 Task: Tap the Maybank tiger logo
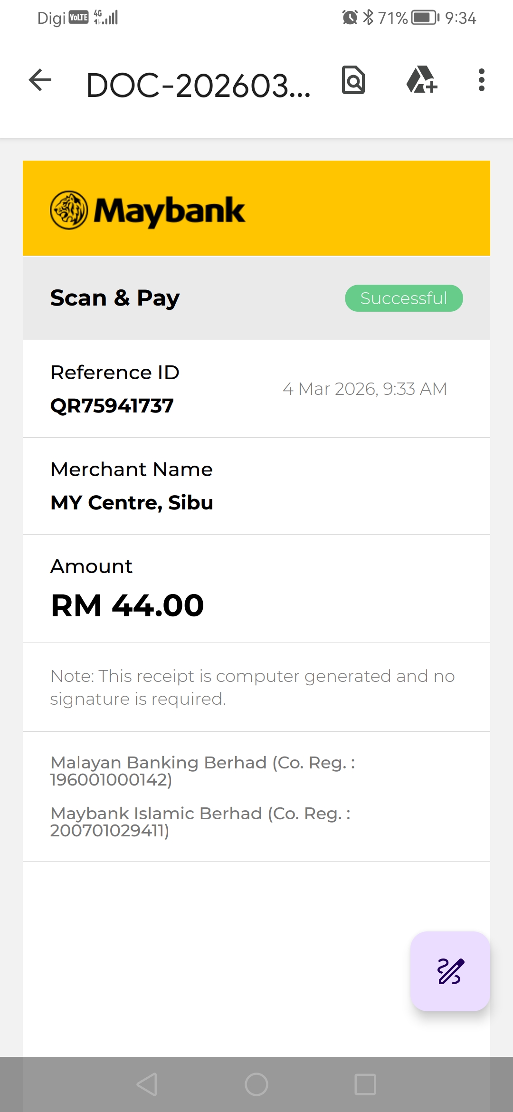coord(69,210)
